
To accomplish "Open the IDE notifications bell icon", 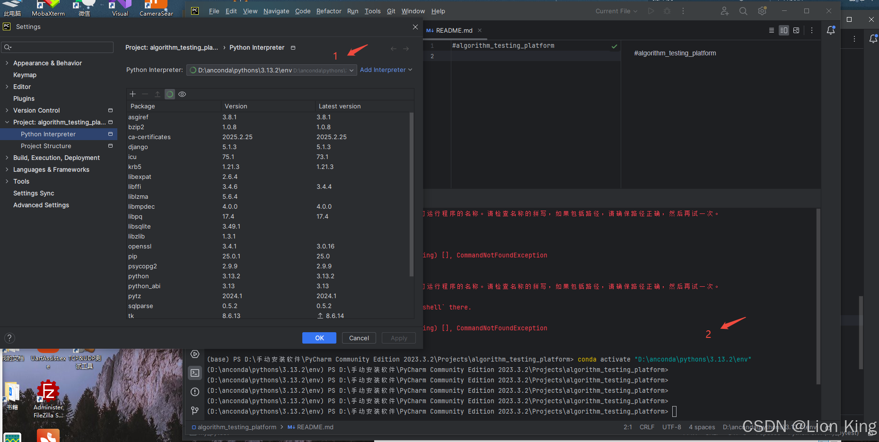I will click(831, 30).
